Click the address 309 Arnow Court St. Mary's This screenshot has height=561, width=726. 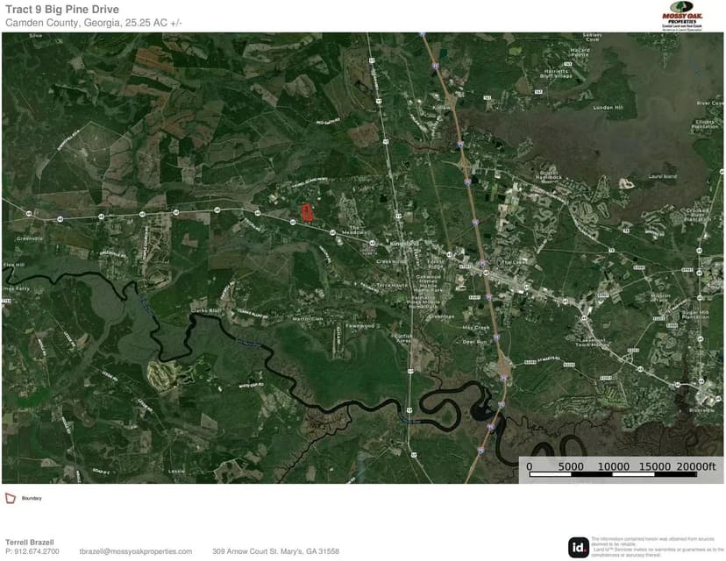click(x=276, y=551)
